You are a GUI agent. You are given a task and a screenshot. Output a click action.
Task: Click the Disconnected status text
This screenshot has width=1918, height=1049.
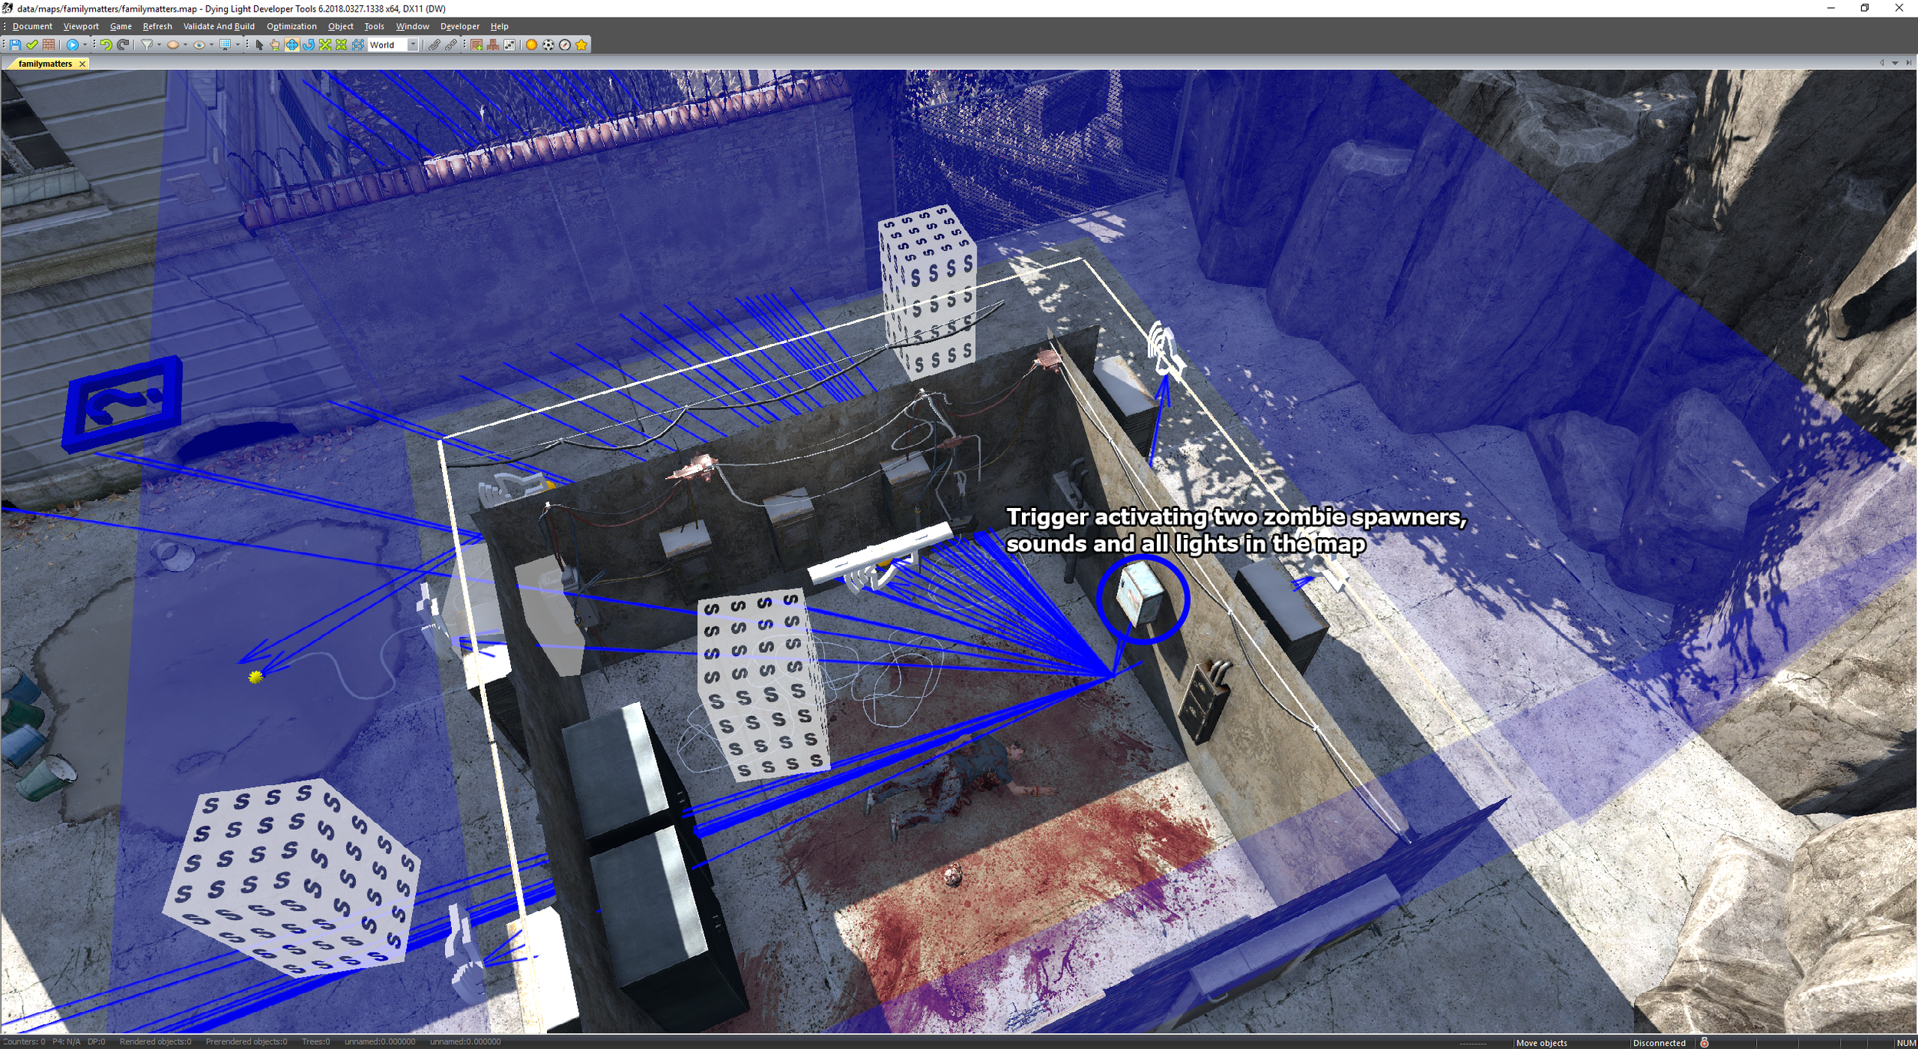(1659, 1043)
